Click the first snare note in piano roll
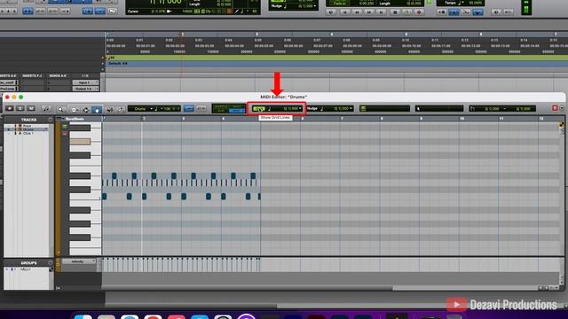The image size is (568, 319). 114,175
